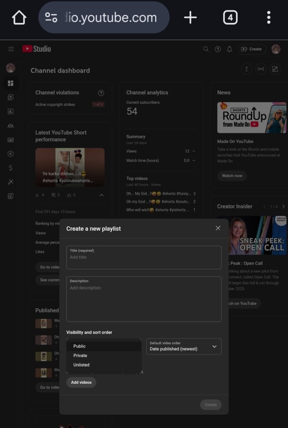288x428 pixels.
Task: Open the Customization wand icon in the sidebar
Action: pos(10,182)
